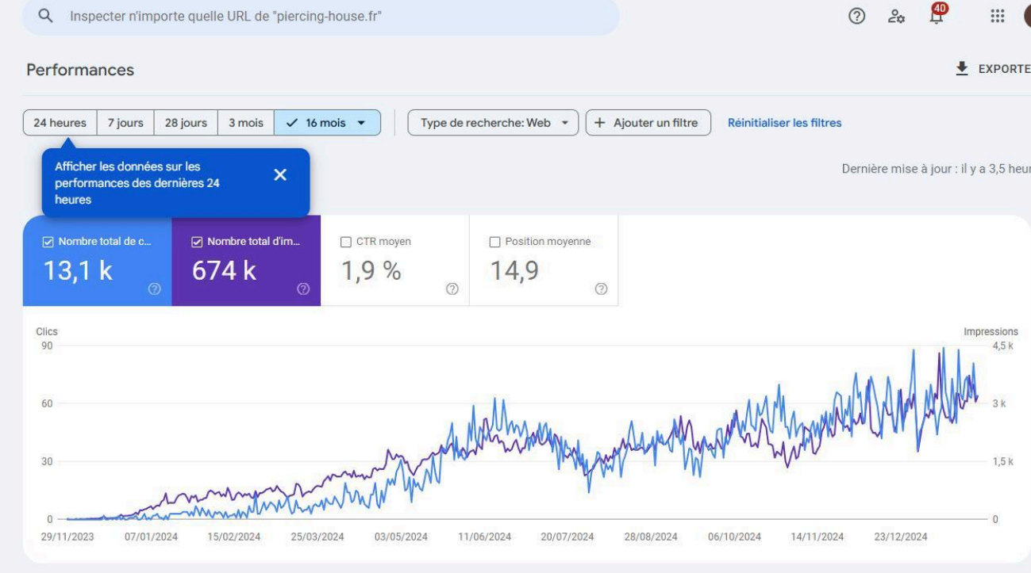Image resolution: width=1031 pixels, height=573 pixels.
Task: Open user management settings icon
Action: [897, 16]
